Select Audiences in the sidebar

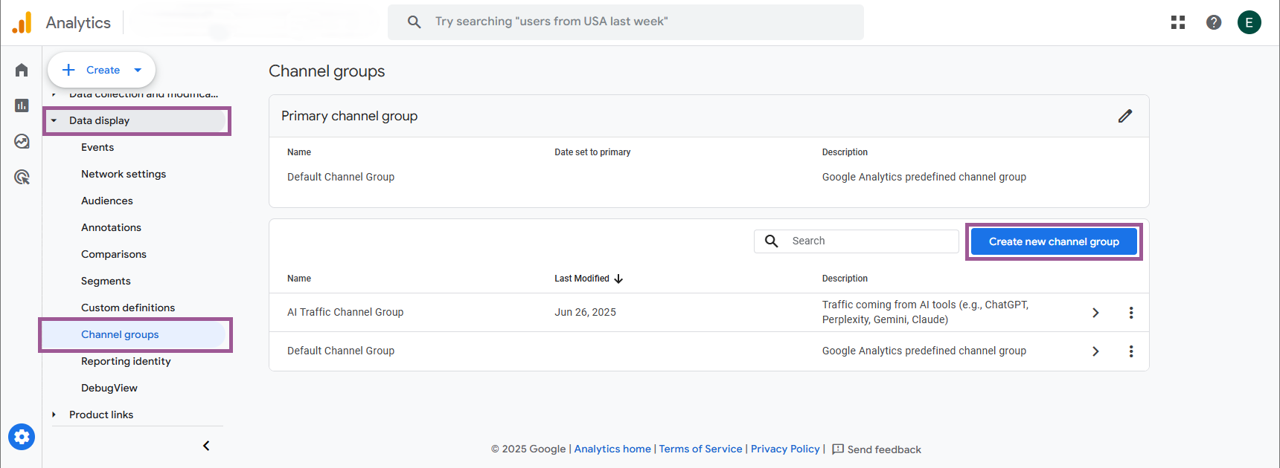coord(107,201)
